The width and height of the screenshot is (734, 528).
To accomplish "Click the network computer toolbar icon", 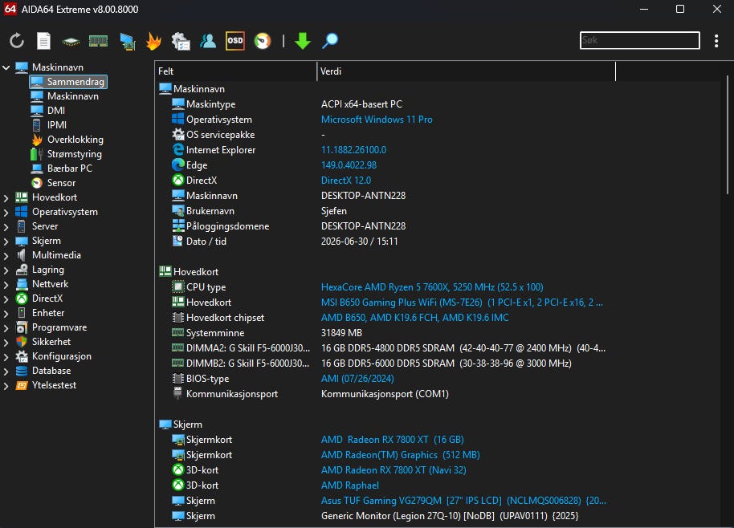I will tap(127, 41).
